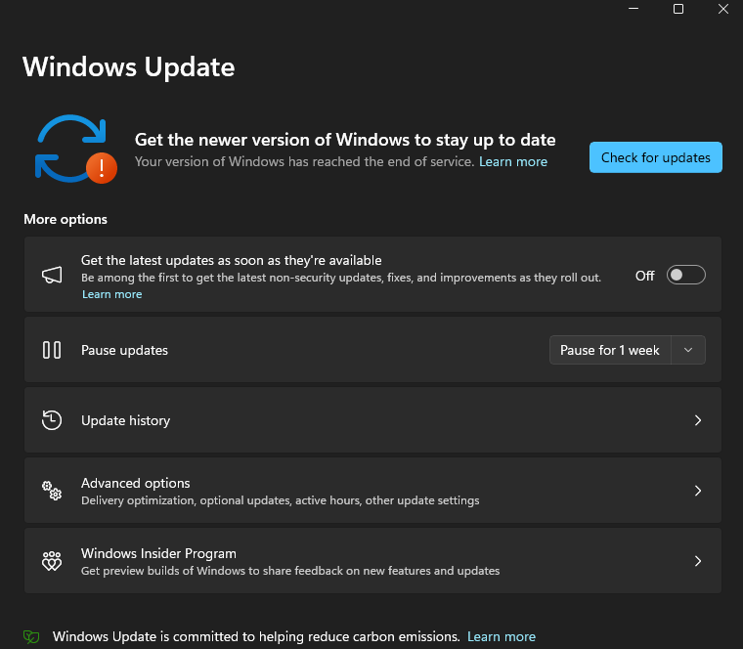Click the Get preview builds description text
The height and width of the screenshot is (649, 743).
point(290,571)
